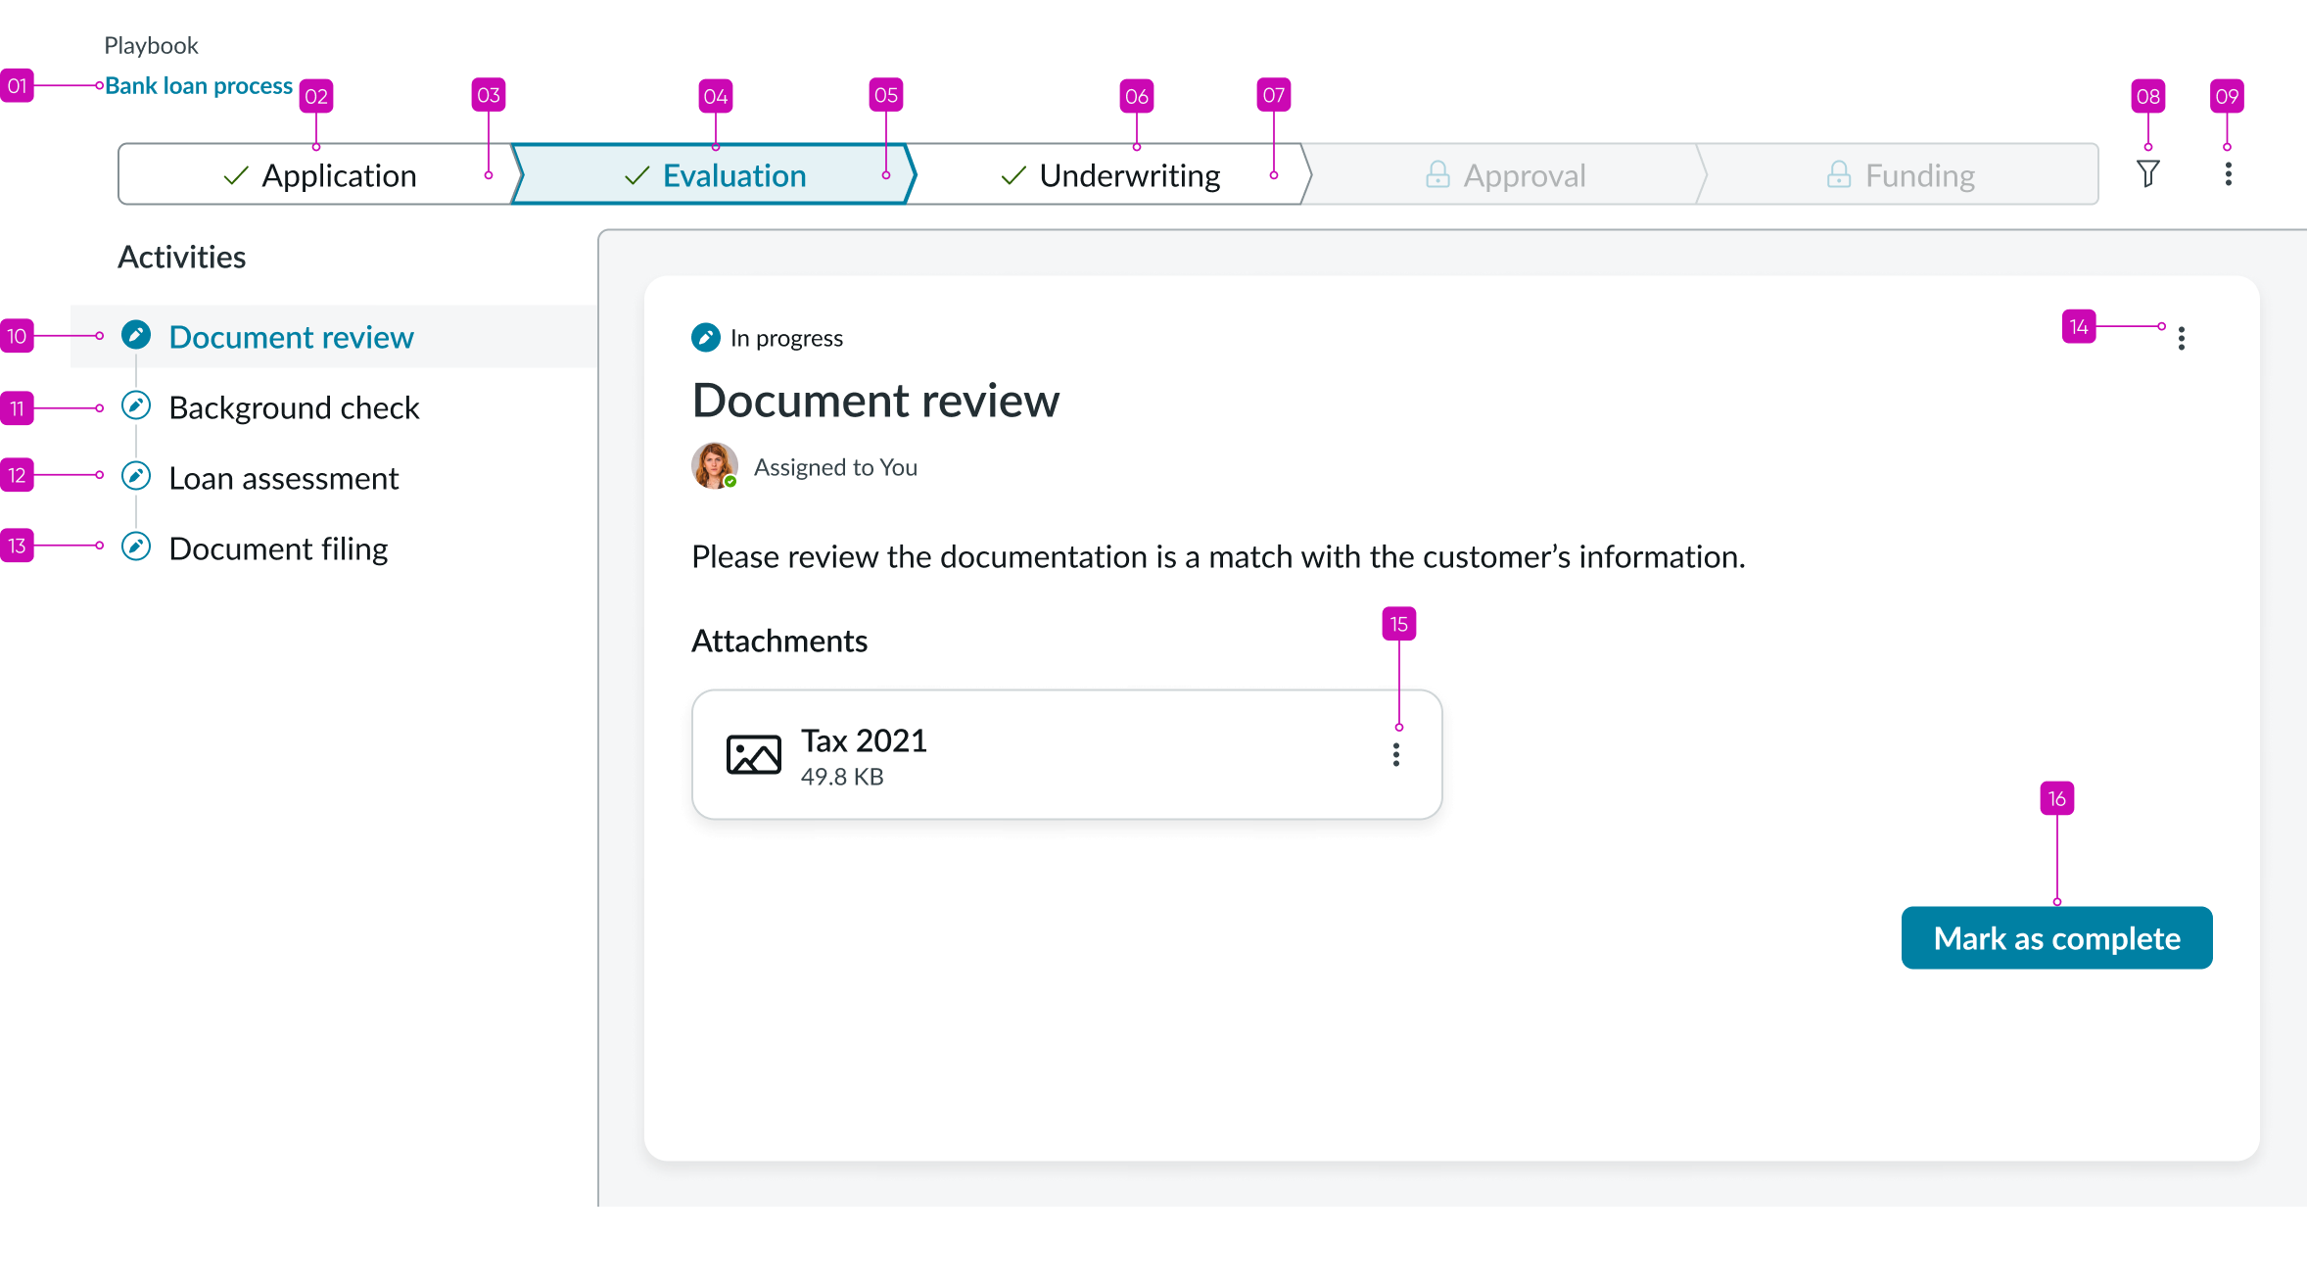Select the Evaluation stage

coord(715,175)
